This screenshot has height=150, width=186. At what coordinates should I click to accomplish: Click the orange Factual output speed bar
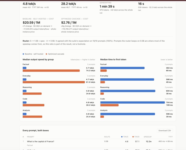pos(51,71)
